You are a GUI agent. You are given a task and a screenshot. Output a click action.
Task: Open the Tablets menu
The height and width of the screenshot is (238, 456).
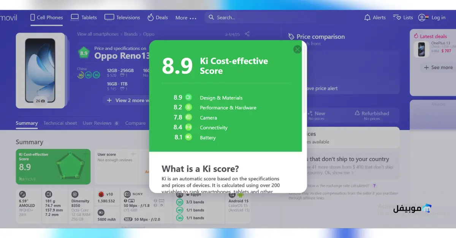84,17
